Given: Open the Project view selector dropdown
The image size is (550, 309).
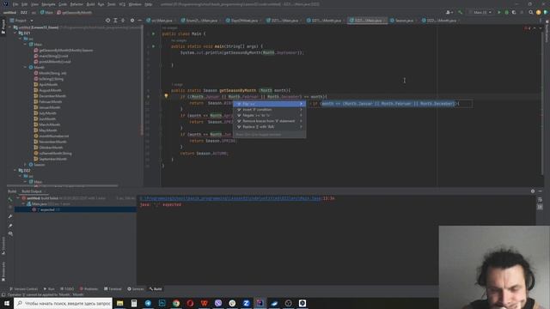Looking at the screenshot, I should [x=21, y=21].
